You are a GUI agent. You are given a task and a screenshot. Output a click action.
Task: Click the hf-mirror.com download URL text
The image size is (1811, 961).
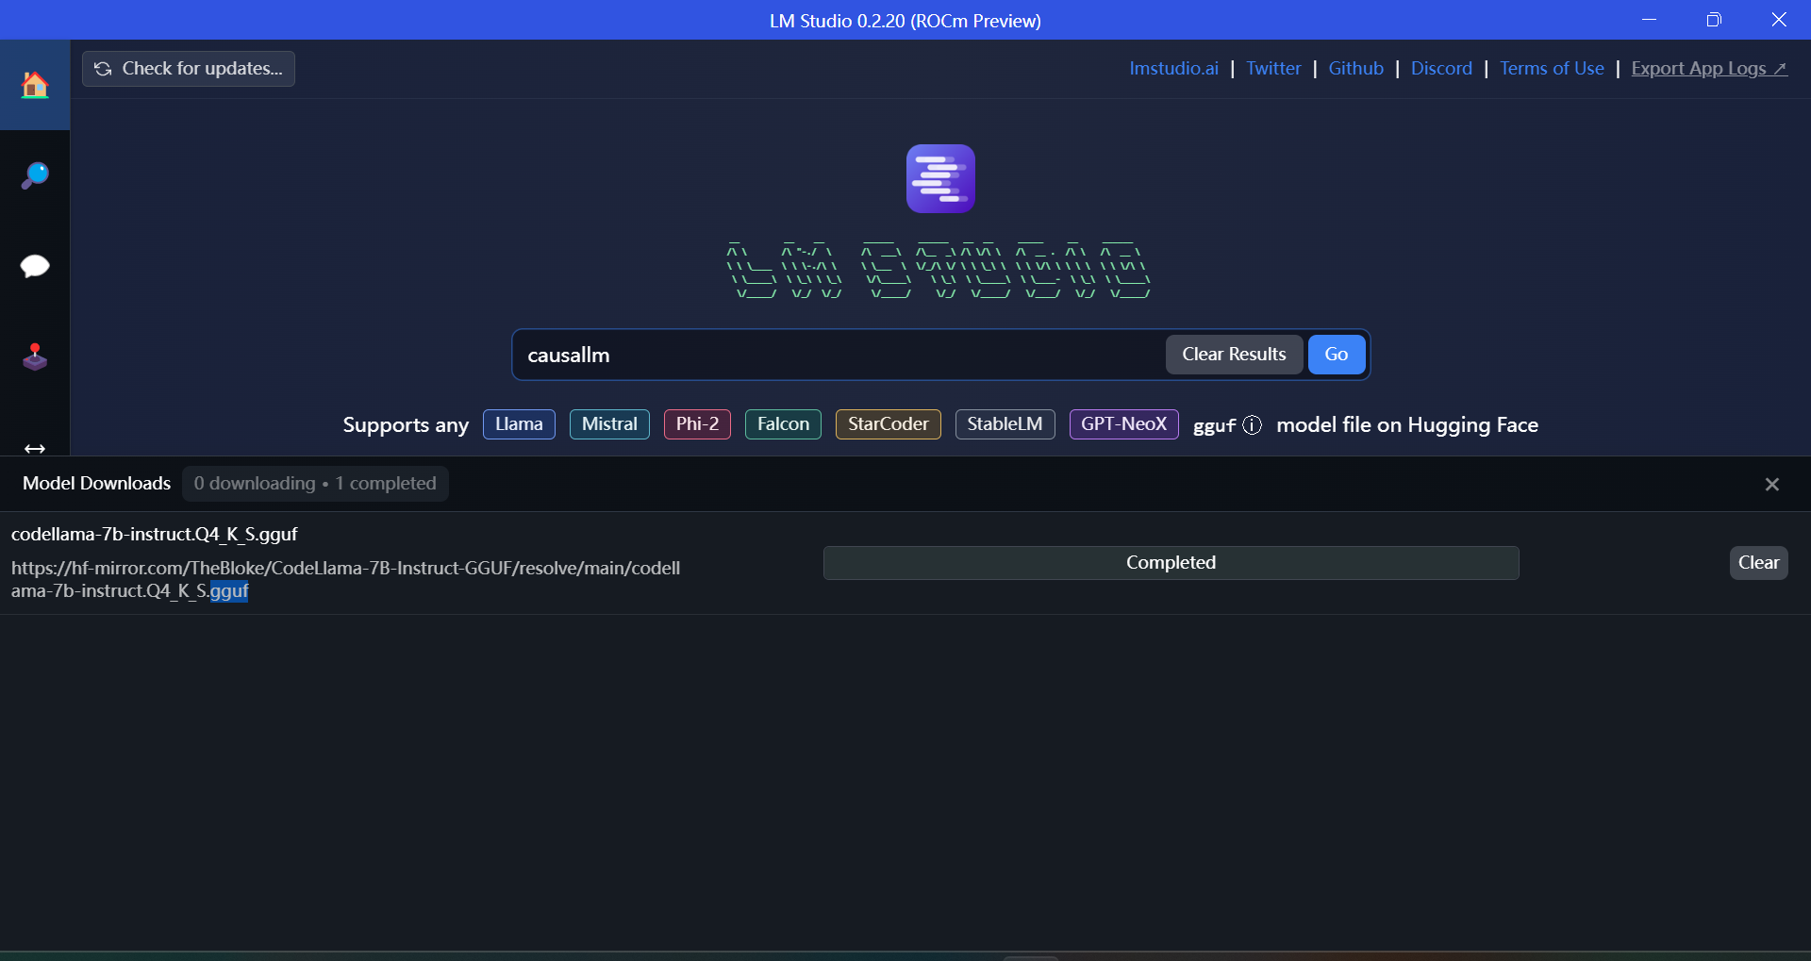(345, 580)
